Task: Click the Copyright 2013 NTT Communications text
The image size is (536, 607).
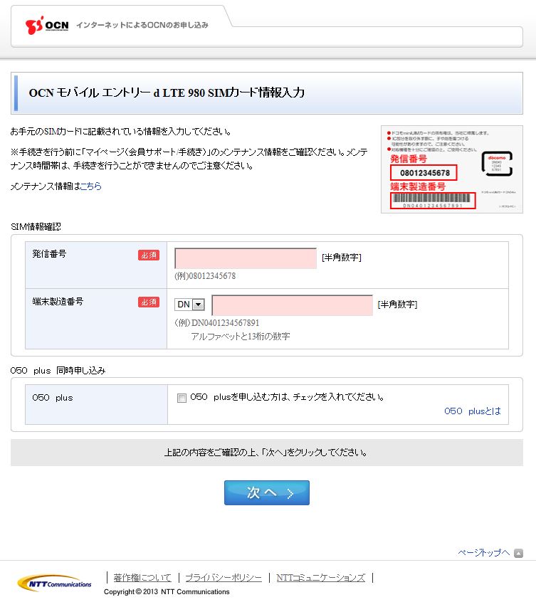Action: click(167, 592)
